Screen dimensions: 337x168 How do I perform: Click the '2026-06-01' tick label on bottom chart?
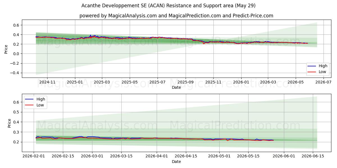[x=284, y=156]
